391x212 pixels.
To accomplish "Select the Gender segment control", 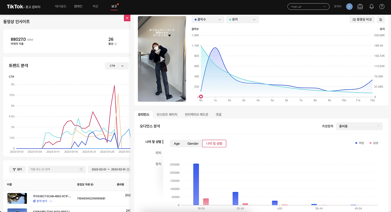I will pos(193,143).
